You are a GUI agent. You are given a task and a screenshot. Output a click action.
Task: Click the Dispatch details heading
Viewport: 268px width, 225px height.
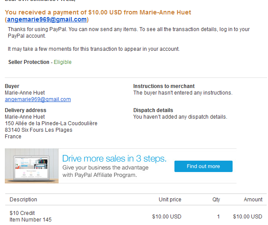[153, 110]
